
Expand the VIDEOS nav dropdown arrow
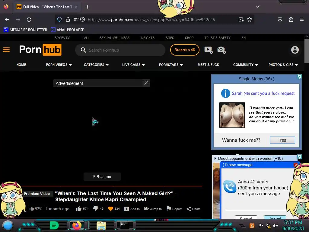(70, 65)
